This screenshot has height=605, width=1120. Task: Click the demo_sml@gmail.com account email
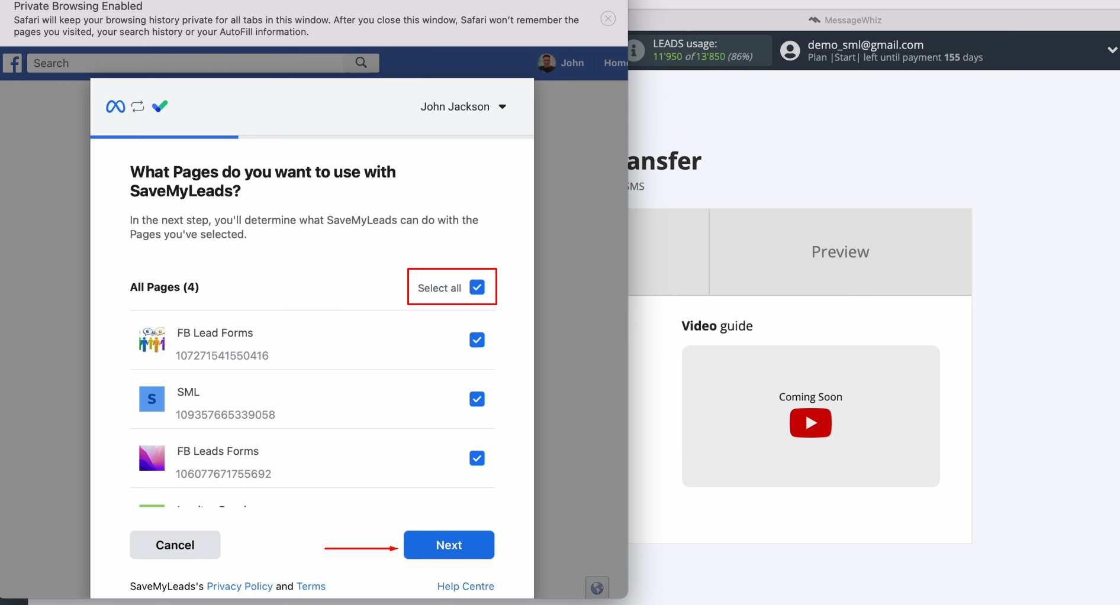(x=865, y=44)
